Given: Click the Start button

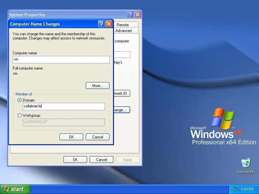Looking at the screenshot, I should pos(15,189).
